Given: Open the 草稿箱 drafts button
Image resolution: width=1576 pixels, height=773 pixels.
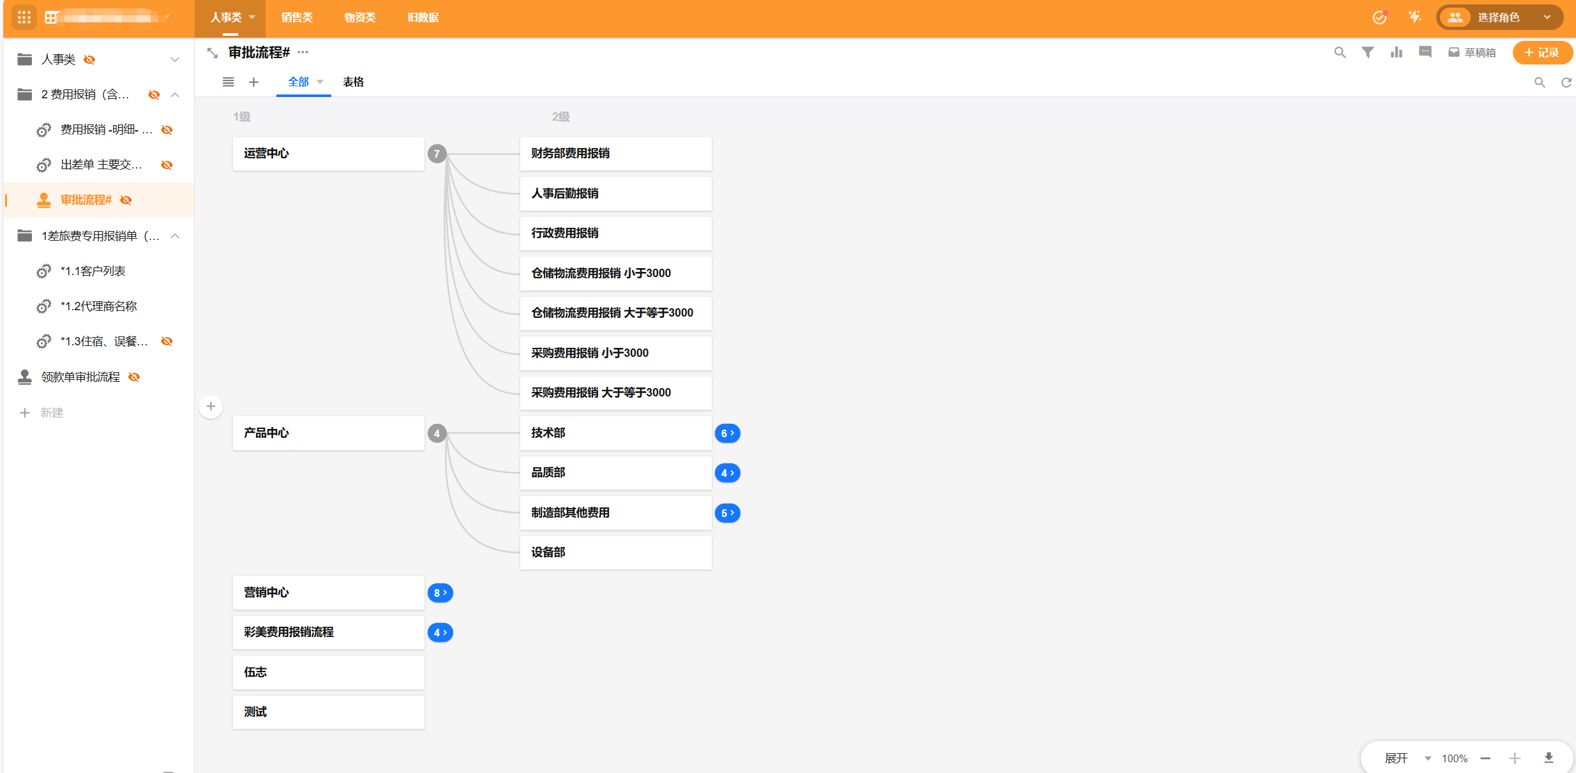Looking at the screenshot, I should pos(1472,52).
